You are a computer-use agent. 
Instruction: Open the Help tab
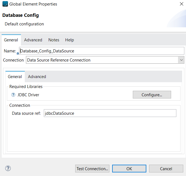[69, 40]
